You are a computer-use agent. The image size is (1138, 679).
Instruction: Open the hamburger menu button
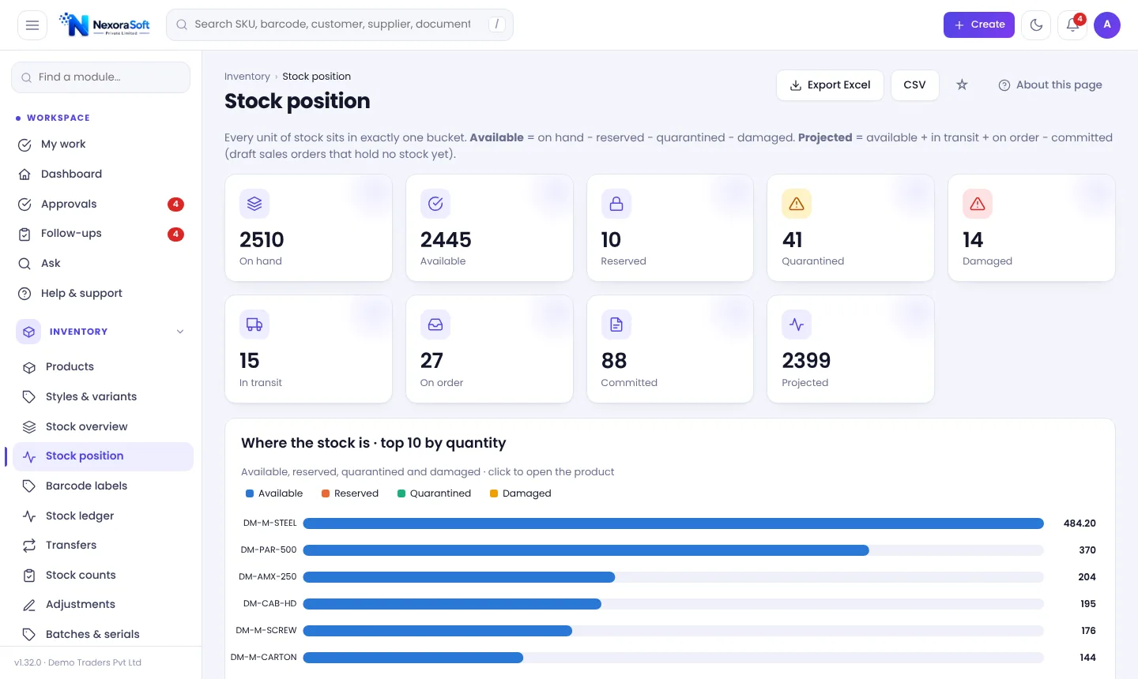point(32,24)
